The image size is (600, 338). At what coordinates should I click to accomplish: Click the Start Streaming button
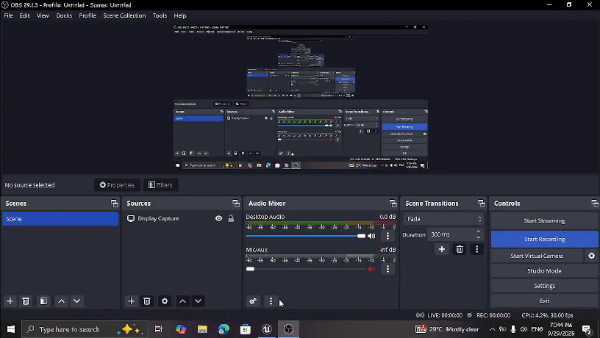(544, 220)
